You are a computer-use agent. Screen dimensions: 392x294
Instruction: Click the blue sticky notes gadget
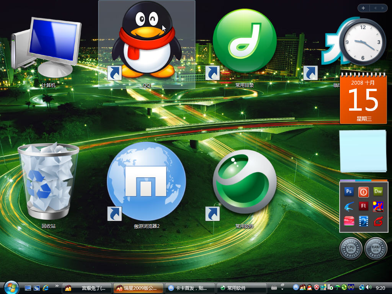coord(363,151)
